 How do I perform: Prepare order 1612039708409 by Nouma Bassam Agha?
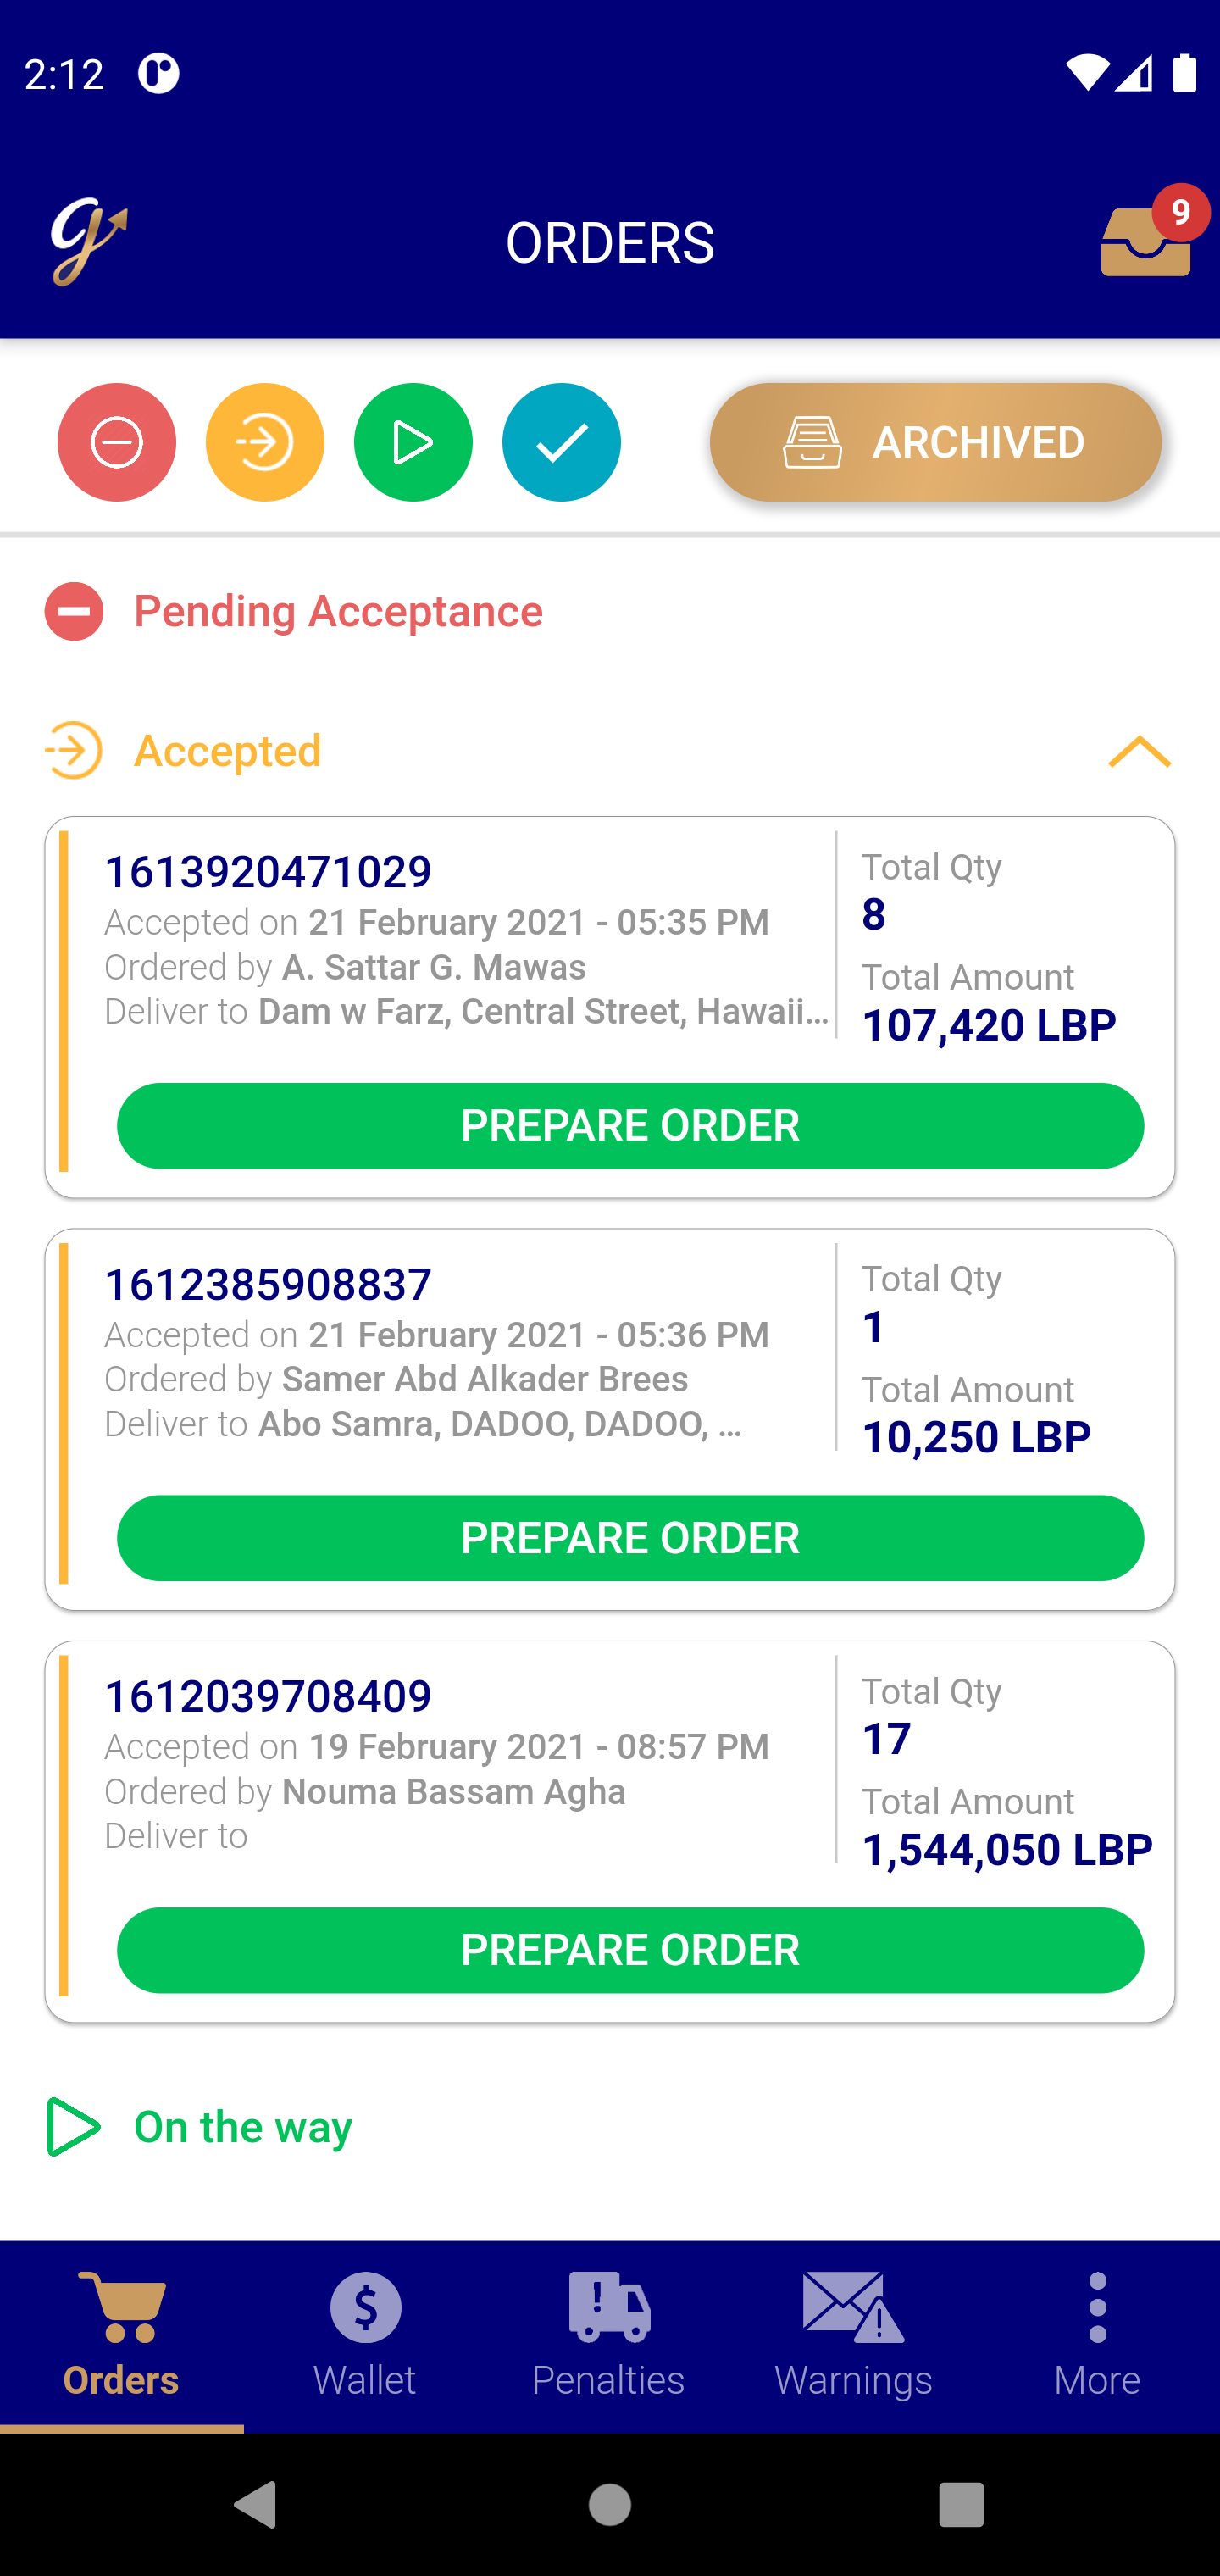coord(630,1950)
